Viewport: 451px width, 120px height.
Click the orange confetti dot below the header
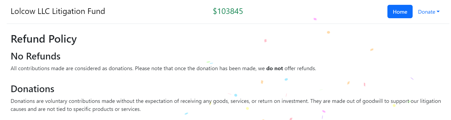328,32
